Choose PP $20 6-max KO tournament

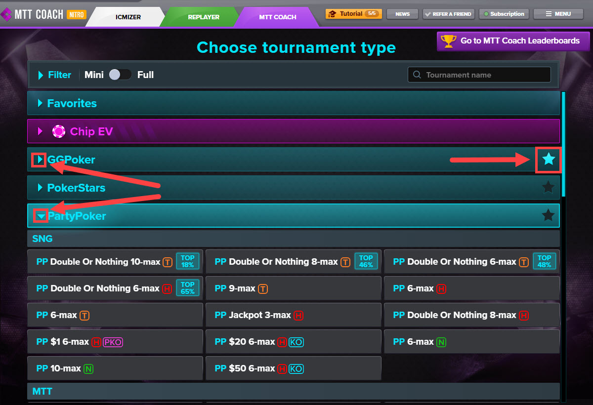coord(294,341)
